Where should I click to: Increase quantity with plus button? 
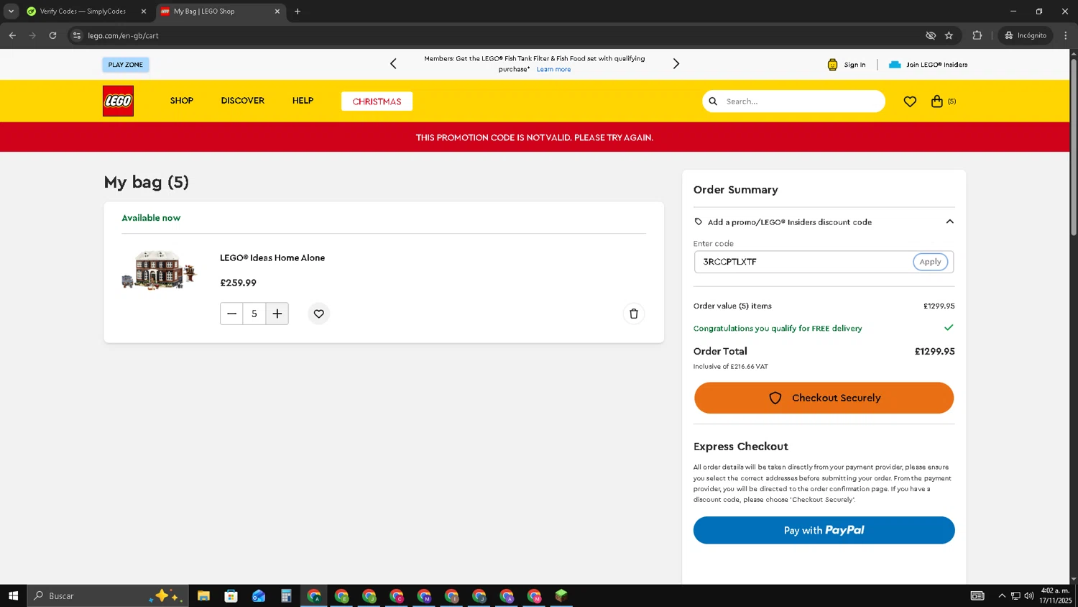(x=277, y=314)
